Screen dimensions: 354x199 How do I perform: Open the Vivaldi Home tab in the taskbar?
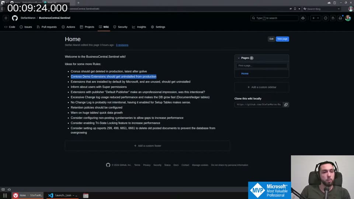click(28, 195)
